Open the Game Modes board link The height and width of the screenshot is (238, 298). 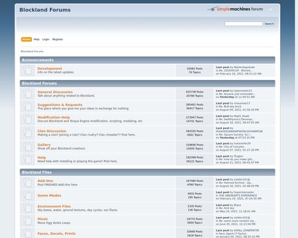(49, 196)
